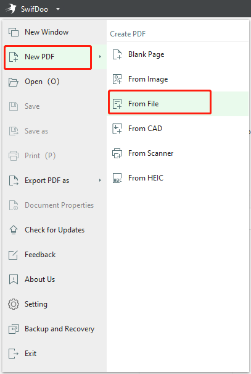Viewport: 251px width, 374px height.
Task: Click the New Window icon
Action: pyautogui.click(x=14, y=32)
